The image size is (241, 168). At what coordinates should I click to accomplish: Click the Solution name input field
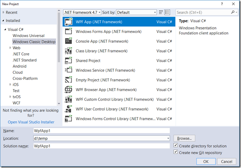coord(101,146)
